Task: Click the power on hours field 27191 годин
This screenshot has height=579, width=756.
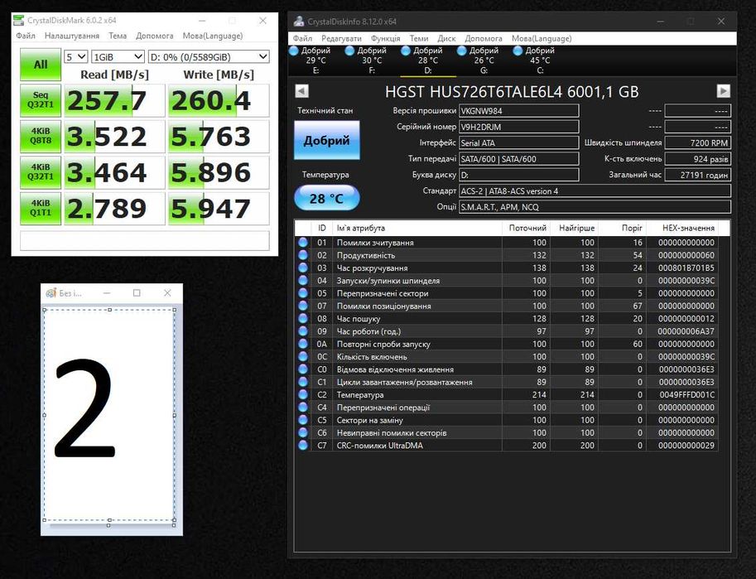Action: [698, 175]
